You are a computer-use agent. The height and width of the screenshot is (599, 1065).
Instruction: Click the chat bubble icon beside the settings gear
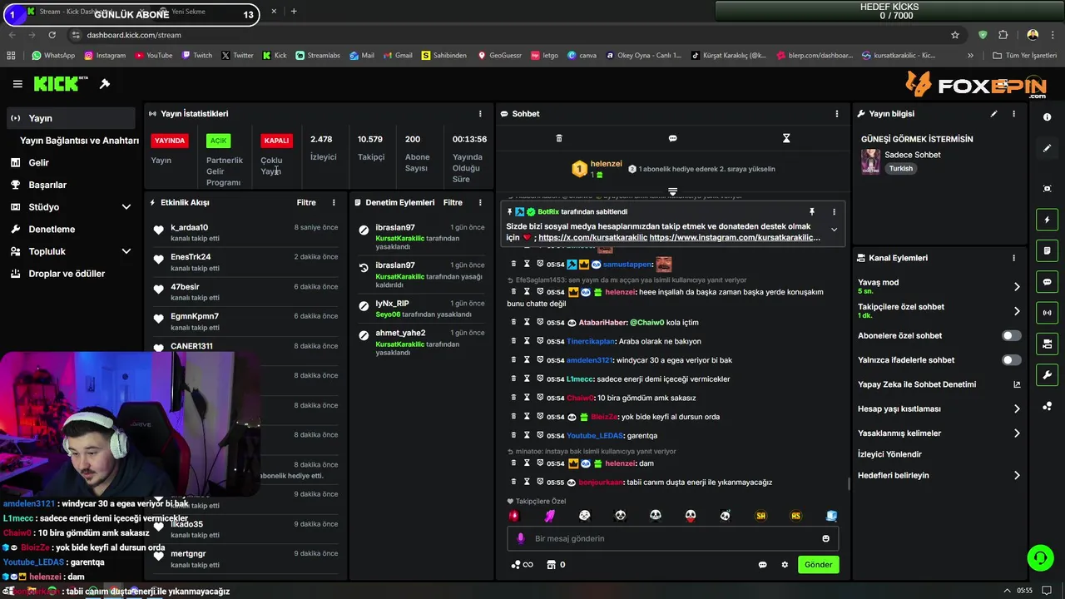click(x=762, y=565)
